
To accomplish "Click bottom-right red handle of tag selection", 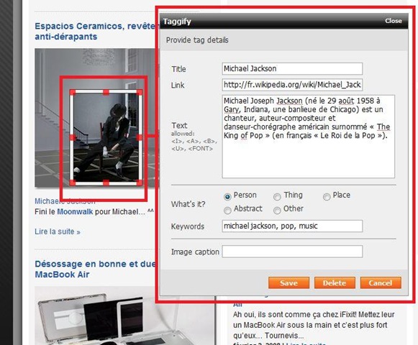I will [139, 183].
